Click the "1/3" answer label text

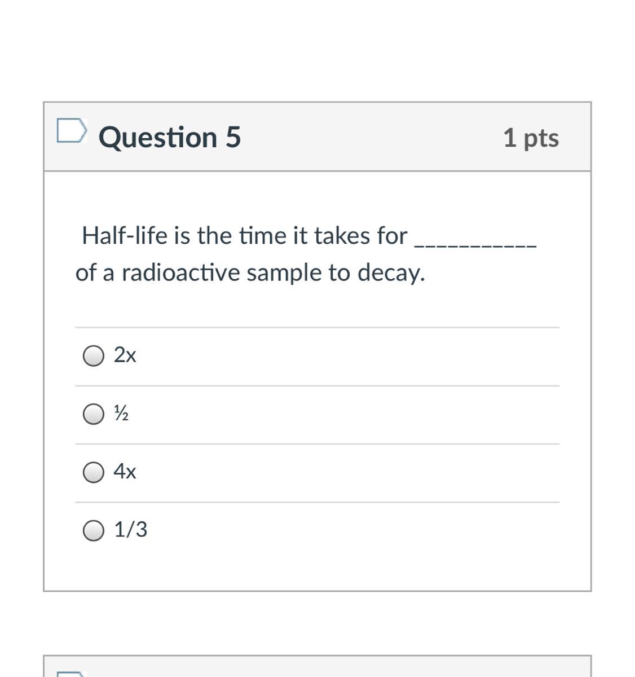pyautogui.click(x=130, y=530)
